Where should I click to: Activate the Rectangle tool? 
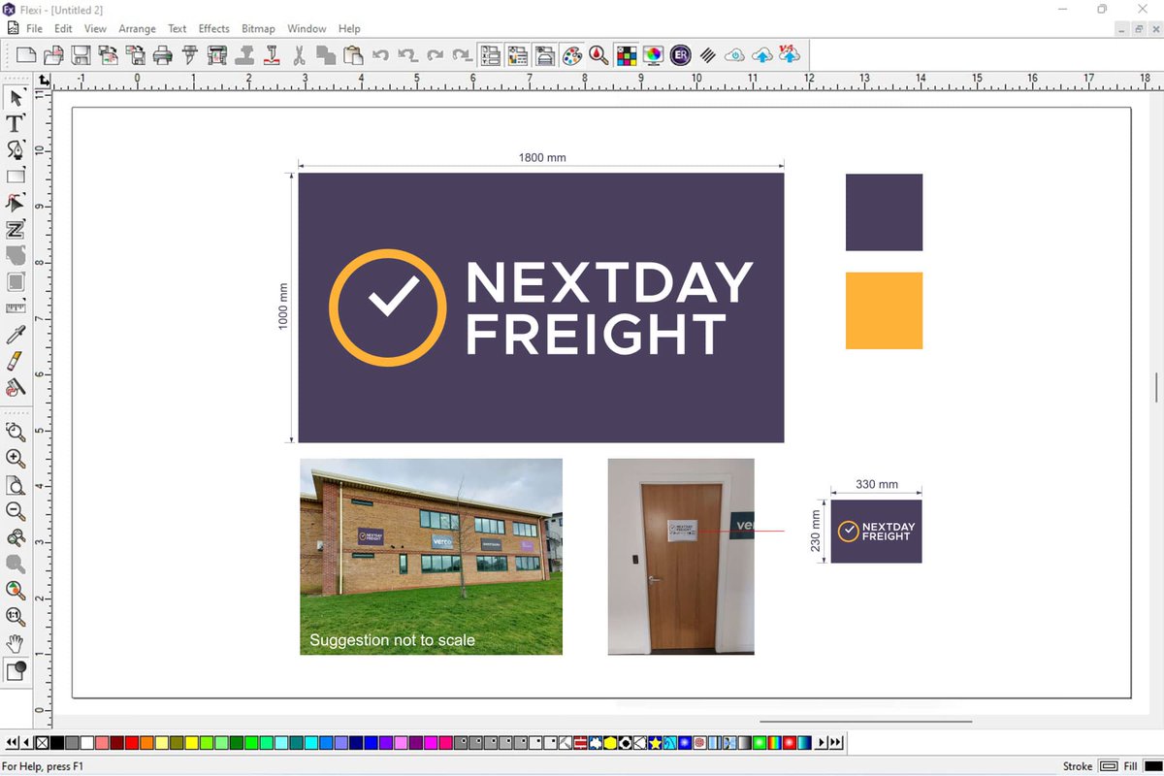pyautogui.click(x=16, y=176)
